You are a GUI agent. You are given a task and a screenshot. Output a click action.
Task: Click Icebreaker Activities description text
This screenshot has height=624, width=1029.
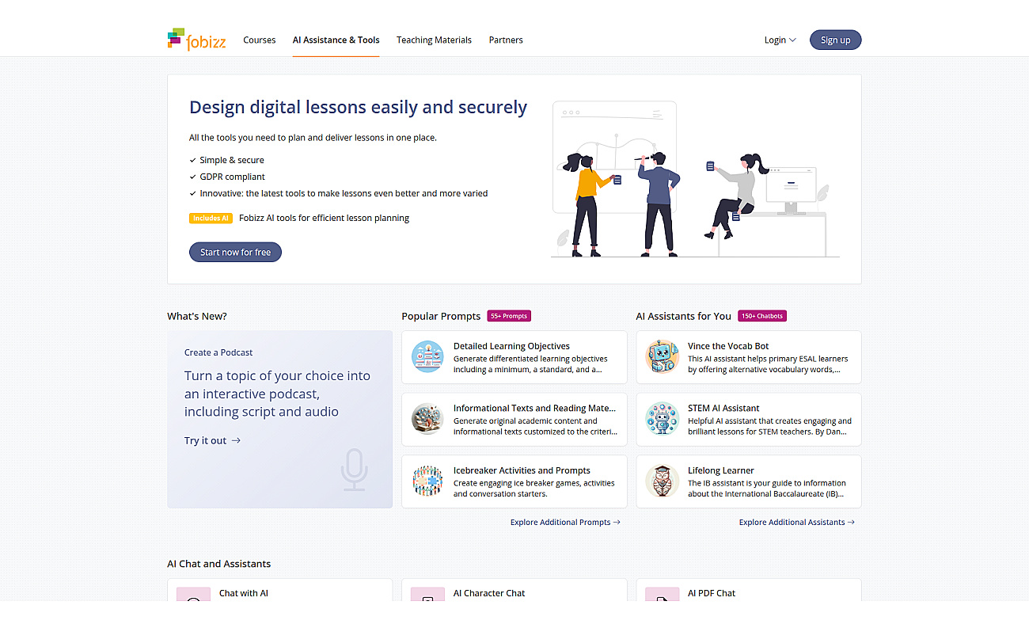(x=534, y=489)
